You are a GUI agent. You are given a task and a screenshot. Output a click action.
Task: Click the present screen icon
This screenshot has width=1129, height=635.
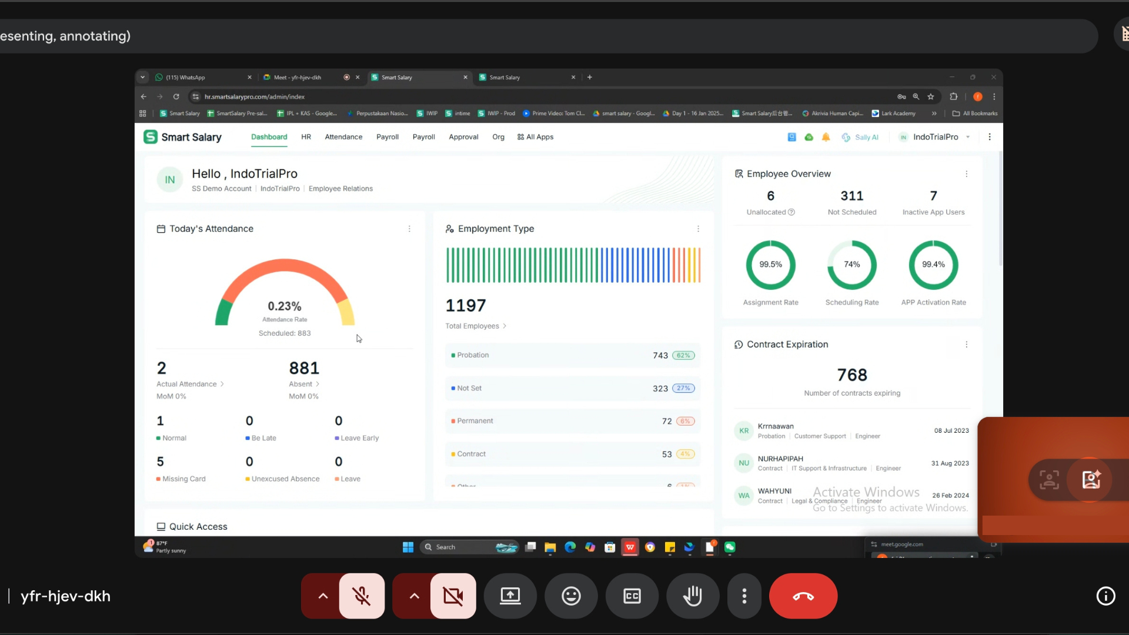510,596
